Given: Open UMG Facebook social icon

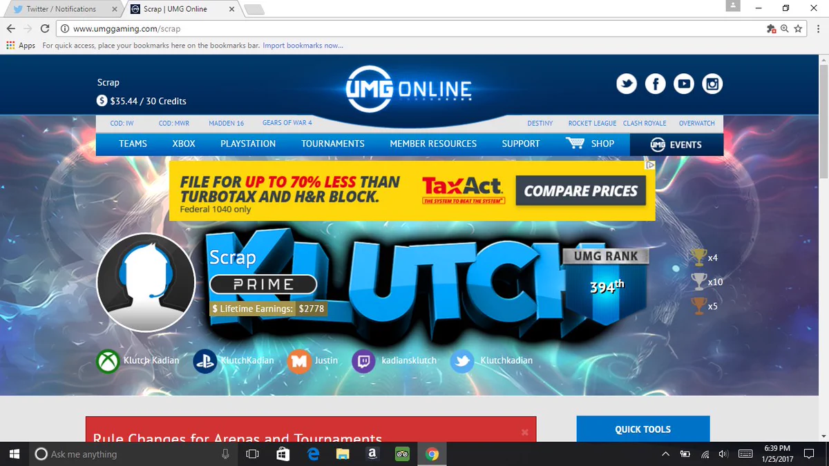Looking at the screenshot, I should 655,84.
